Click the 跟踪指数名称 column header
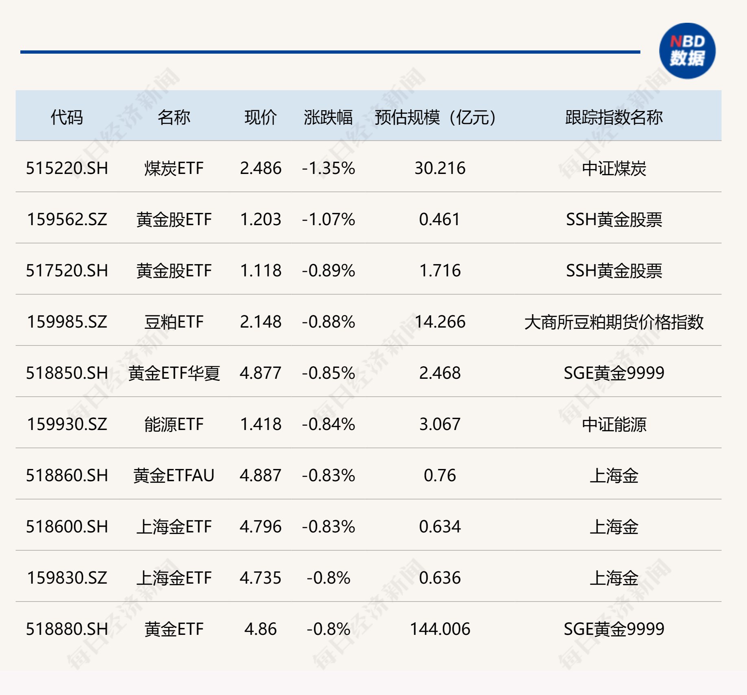This screenshot has height=695, width=747. (x=614, y=117)
